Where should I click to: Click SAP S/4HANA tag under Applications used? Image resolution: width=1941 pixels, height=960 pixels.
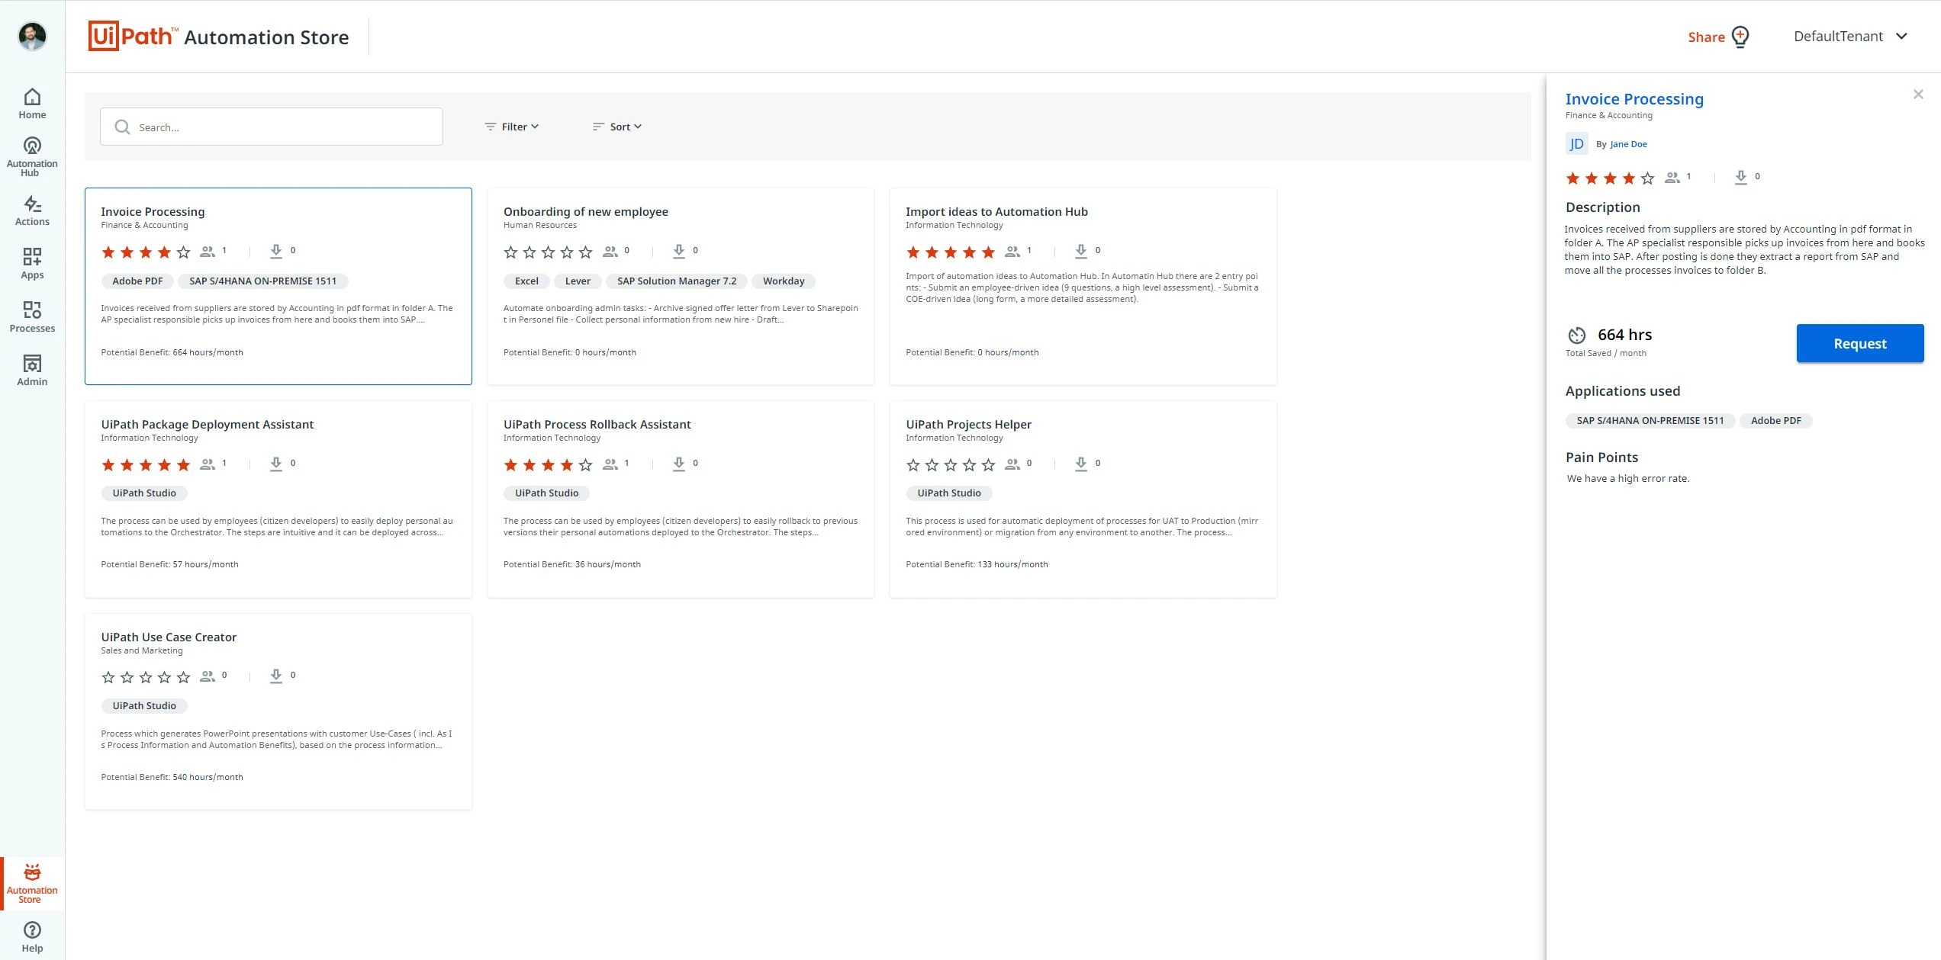tap(1650, 421)
